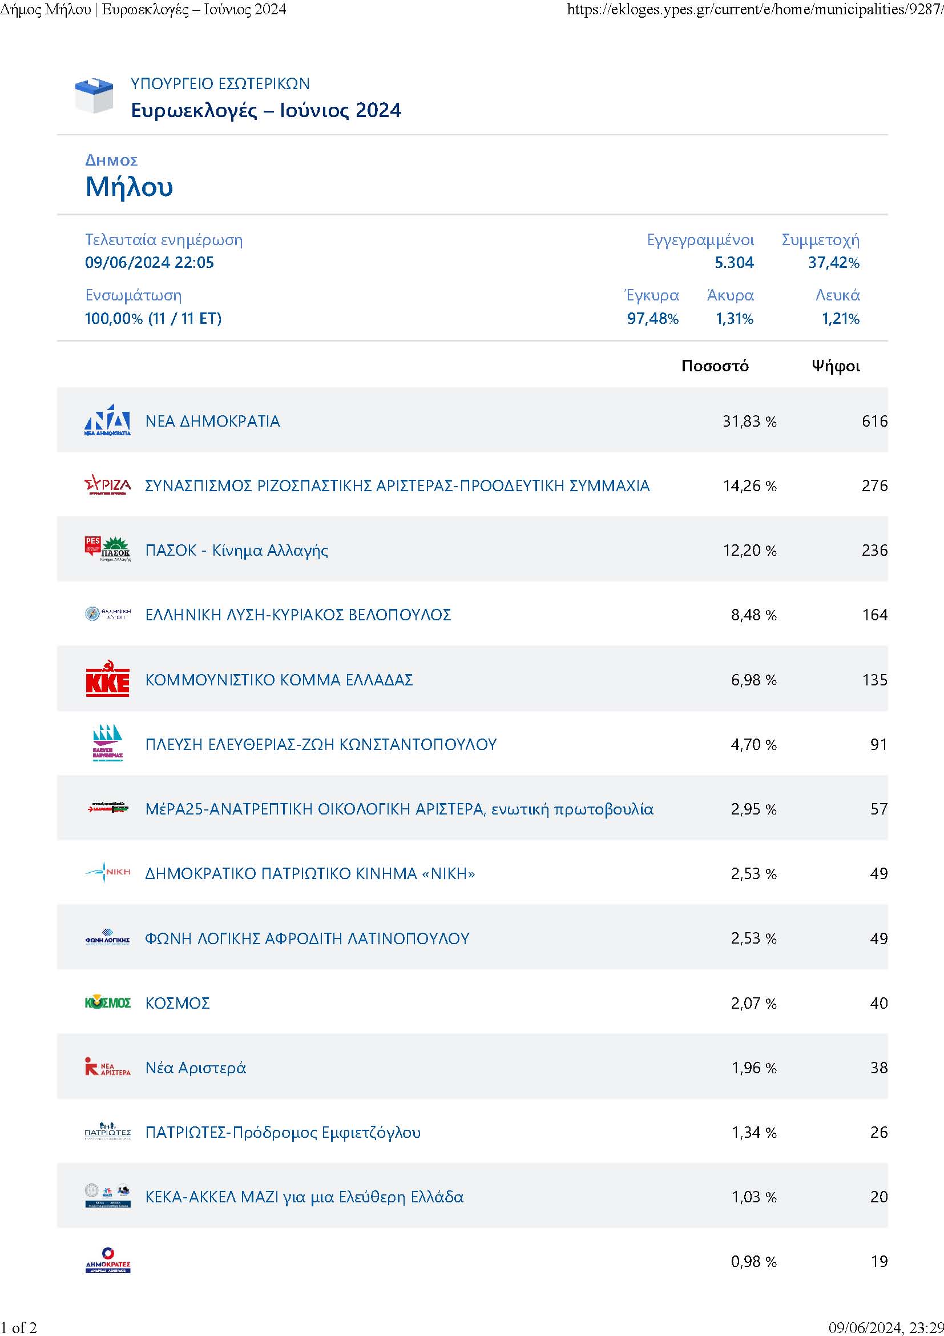Click the 1,03 % percentage cell
Image resolution: width=944 pixels, height=1336 pixels.
[x=753, y=1197]
